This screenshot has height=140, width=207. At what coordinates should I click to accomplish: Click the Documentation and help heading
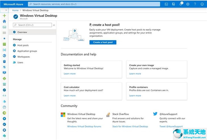tap(78, 54)
